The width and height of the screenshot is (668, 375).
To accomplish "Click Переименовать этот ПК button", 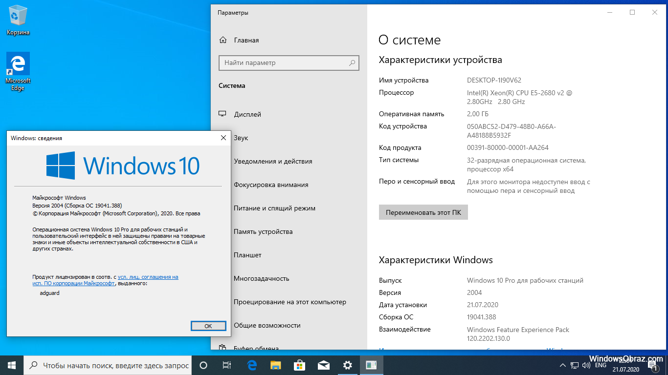I will point(423,212).
